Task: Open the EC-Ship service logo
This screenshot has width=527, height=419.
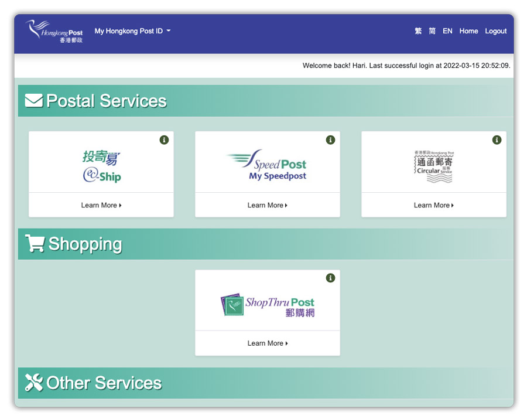Action: [101, 166]
